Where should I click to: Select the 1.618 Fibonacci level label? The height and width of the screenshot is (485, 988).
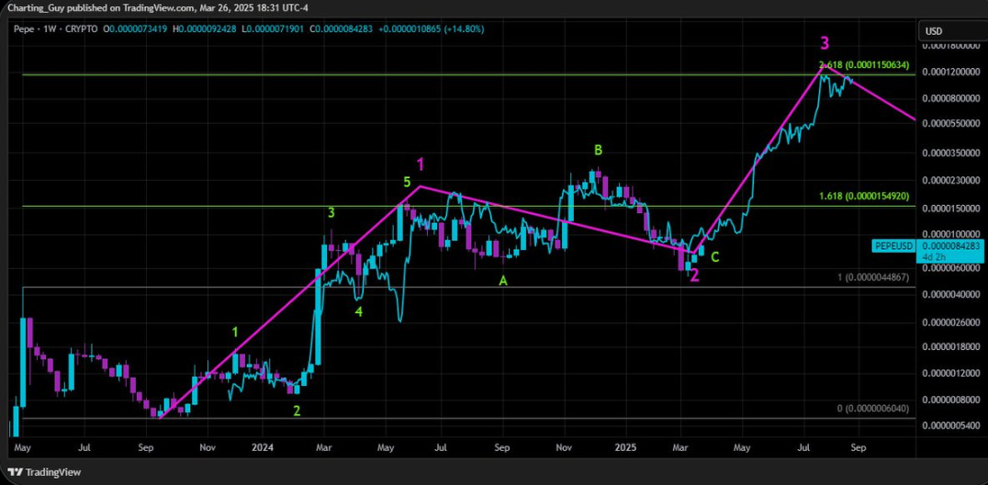click(x=863, y=197)
